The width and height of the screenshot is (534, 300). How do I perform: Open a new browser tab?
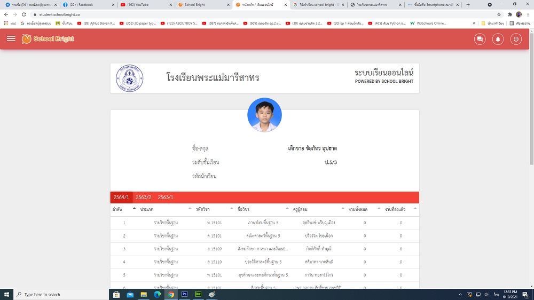468,5
